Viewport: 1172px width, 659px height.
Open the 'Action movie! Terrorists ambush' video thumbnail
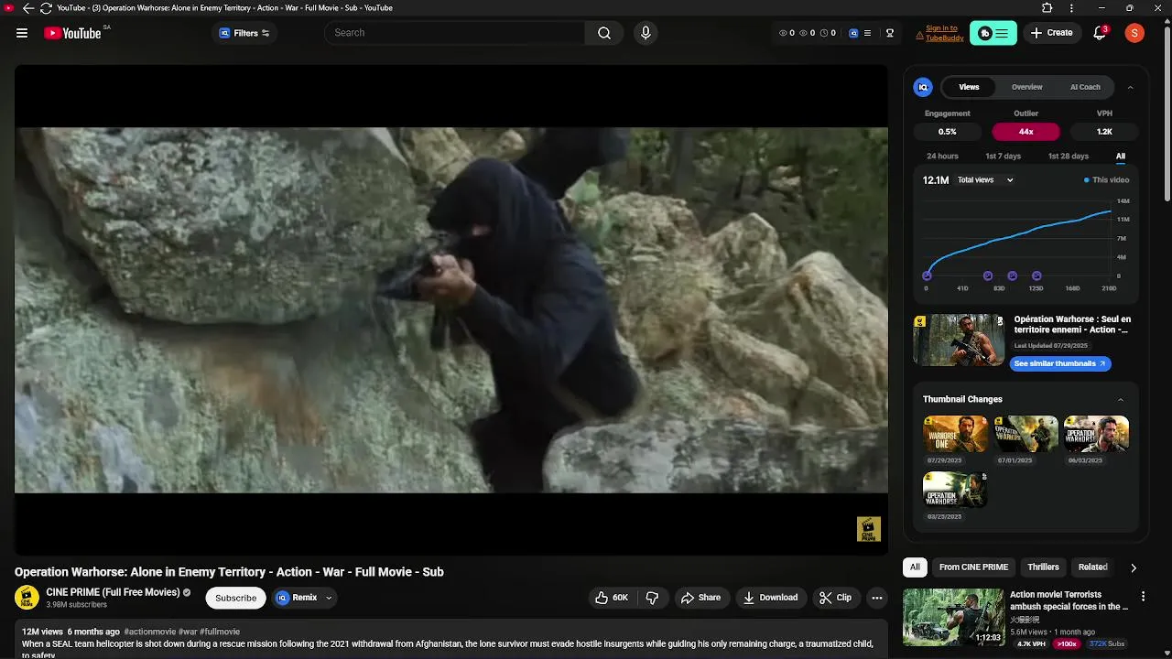click(953, 617)
